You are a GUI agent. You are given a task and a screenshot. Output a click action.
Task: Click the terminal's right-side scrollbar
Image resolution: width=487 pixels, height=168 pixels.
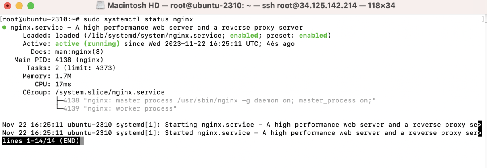(x=484, y=19)
